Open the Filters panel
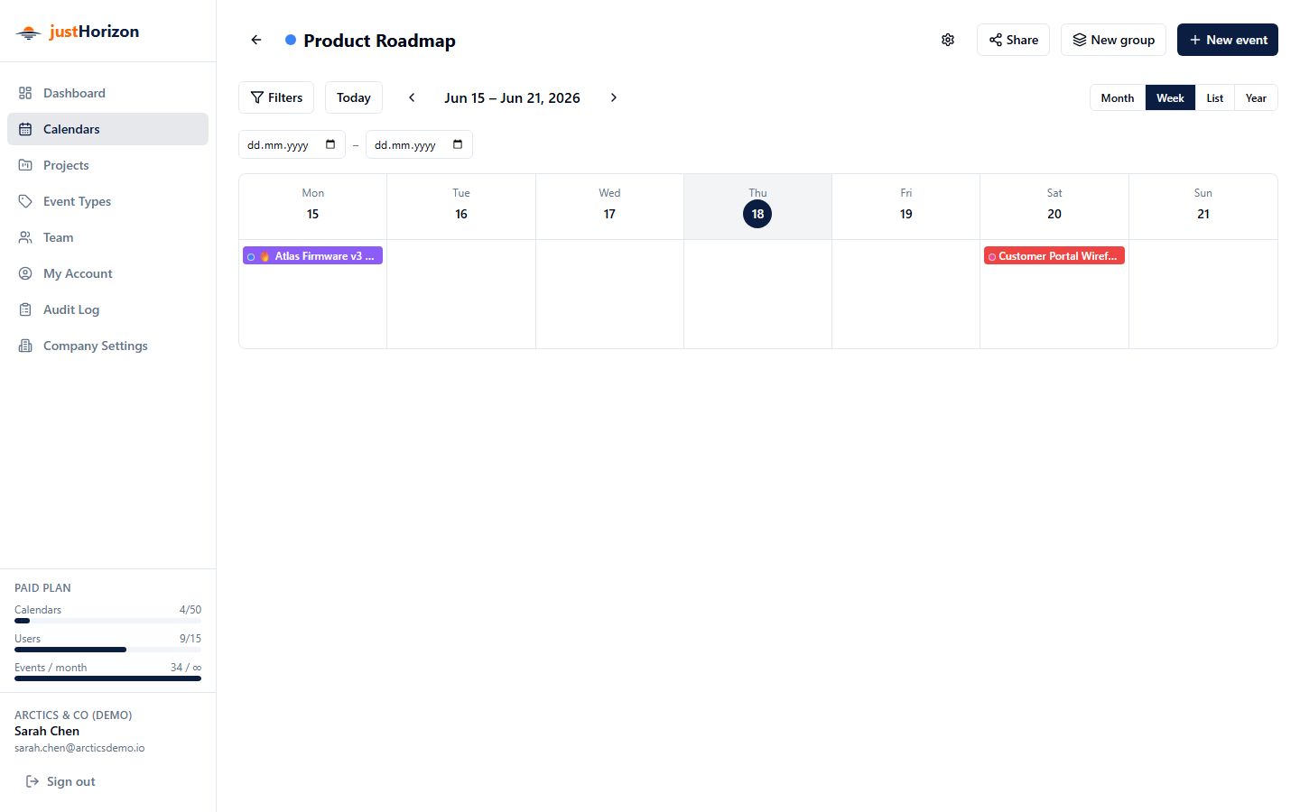 pos(276,97)
